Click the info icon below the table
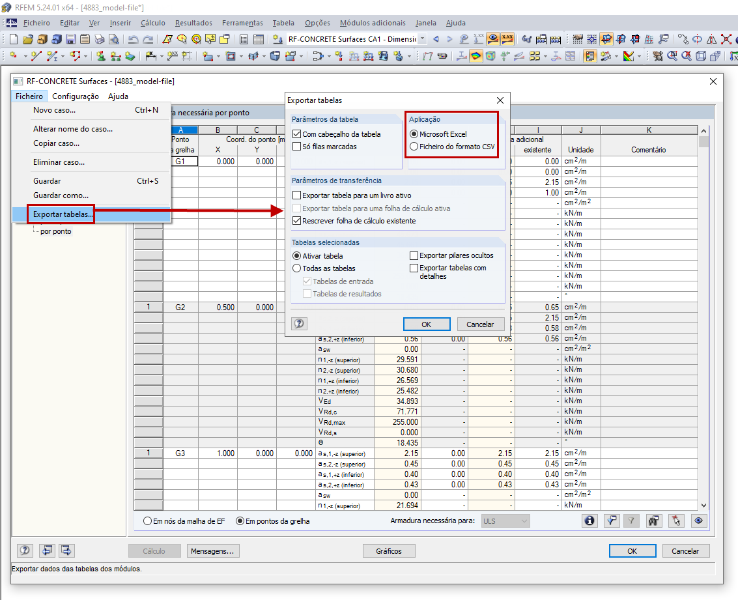Image resolution: width=738 pixels, height=600 pixels. pos(589,521)
